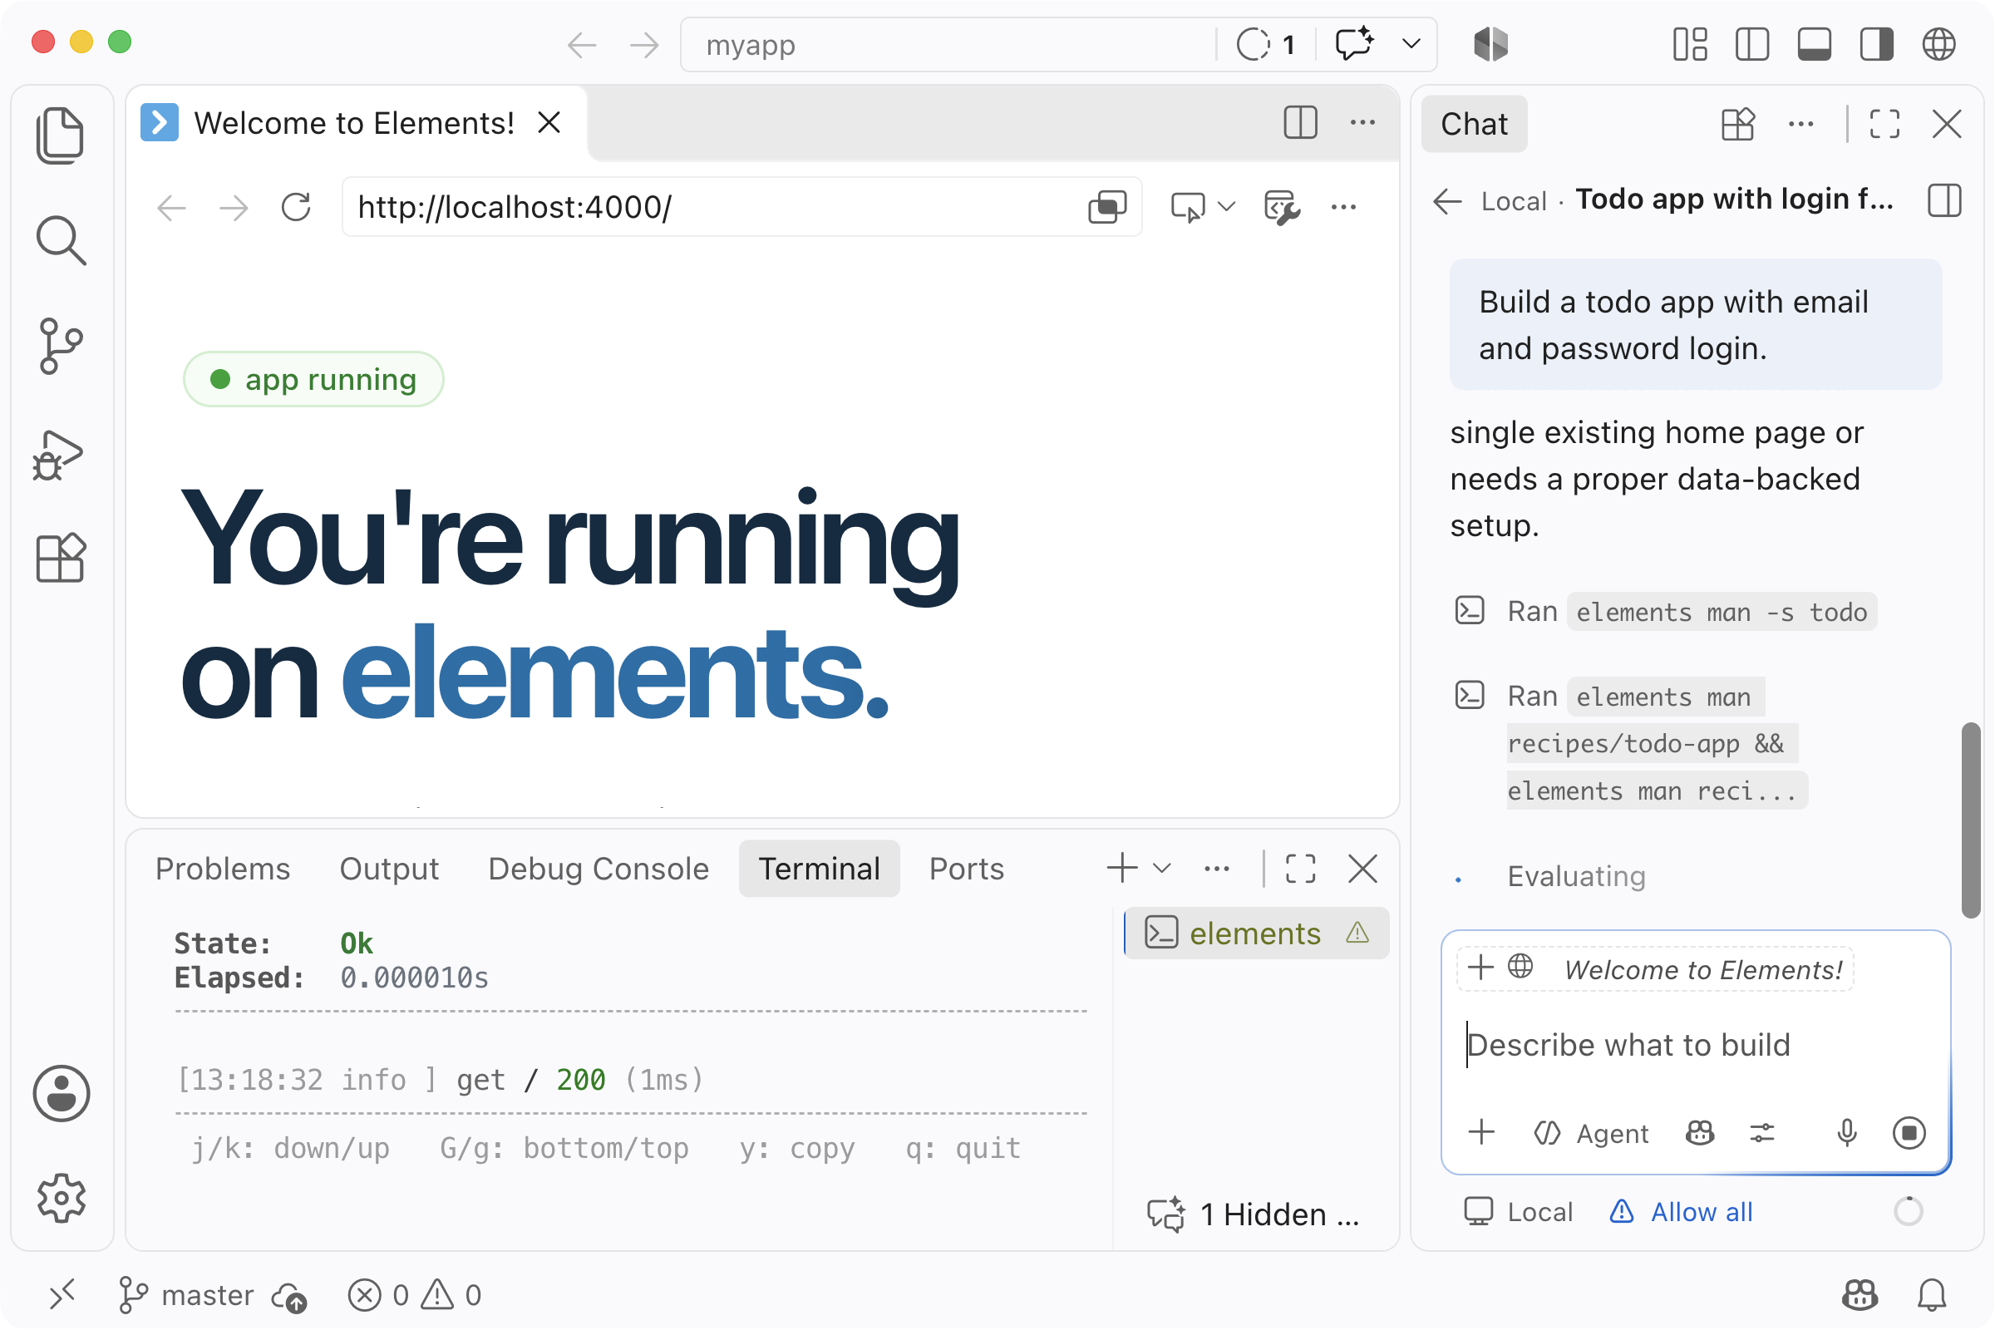Screen dimensions: 1995x1330
Task: Open browser developer tools wrench icon
Action: coord(1281,207)
